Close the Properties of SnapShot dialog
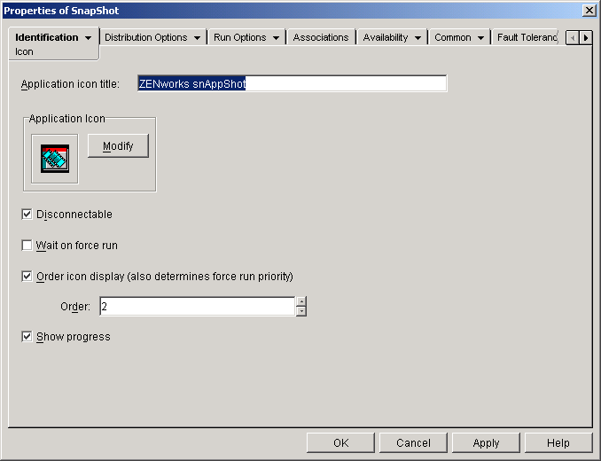Viewport: 601px width, 461px height. [589, 11]
